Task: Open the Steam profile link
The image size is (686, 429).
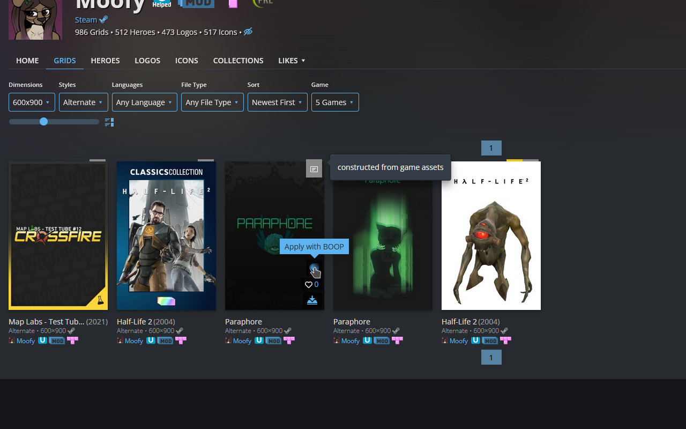Action: tap(86, 20)
